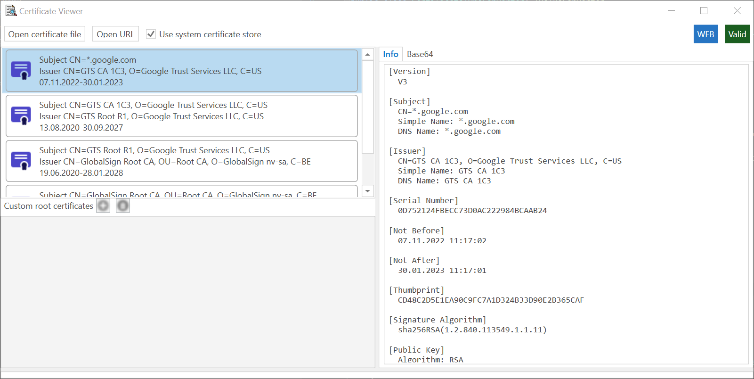Screen dimensions: 754x379
Task: Select the Subject CN=GTS Root R1 certificate card
Action: pyautogui.click(x=182, y=161)
